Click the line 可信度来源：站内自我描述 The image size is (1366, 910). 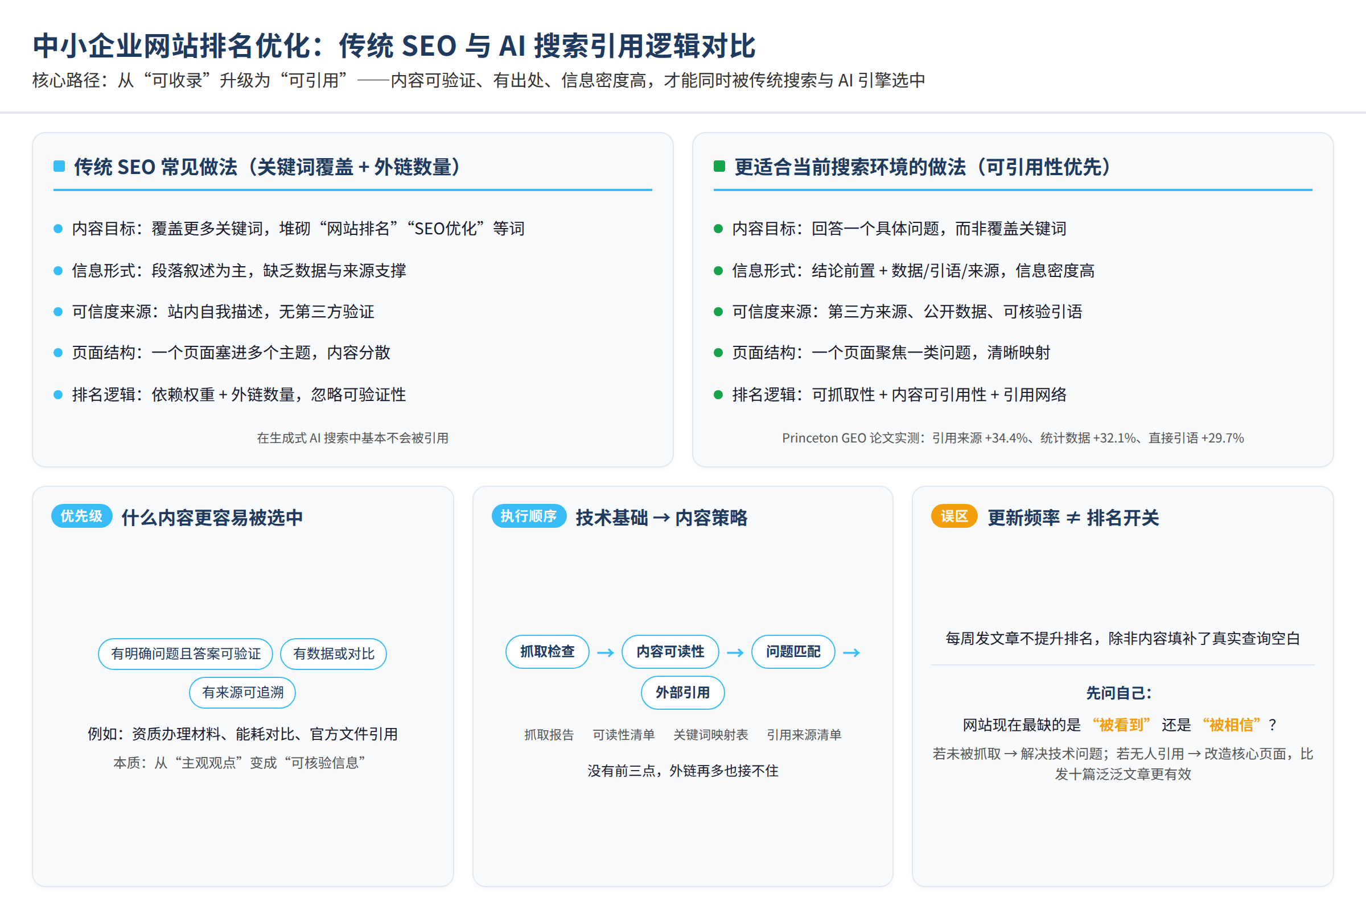tap(223, 312)
